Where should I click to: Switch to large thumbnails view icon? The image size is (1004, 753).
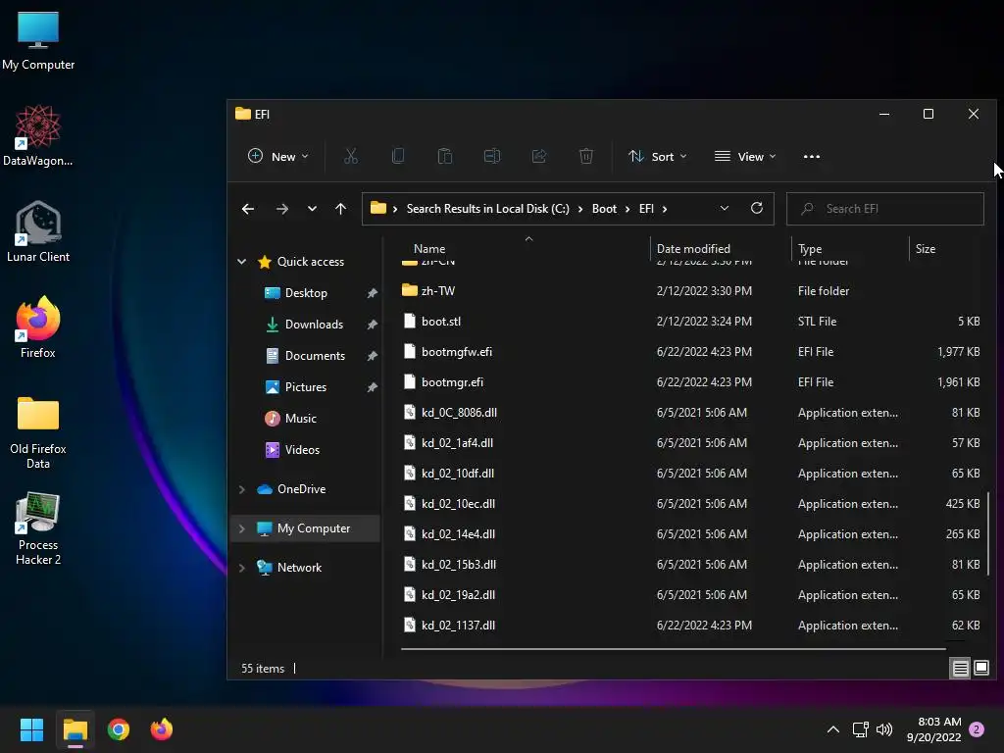(x=980, y=669)
